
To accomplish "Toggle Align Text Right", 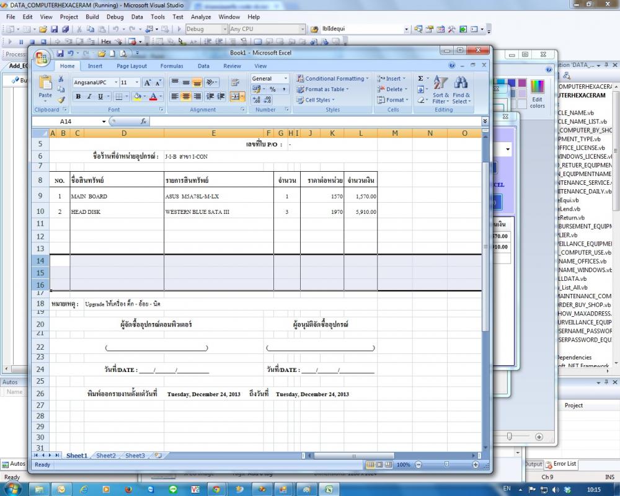I will tap(197, 97).
